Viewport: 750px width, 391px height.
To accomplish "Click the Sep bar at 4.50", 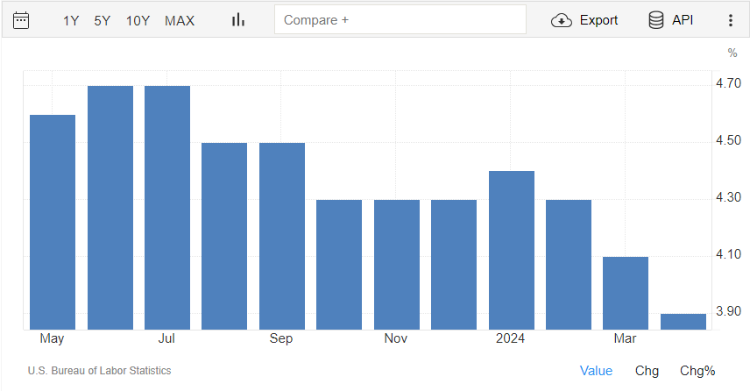I will tap(282, 236).
